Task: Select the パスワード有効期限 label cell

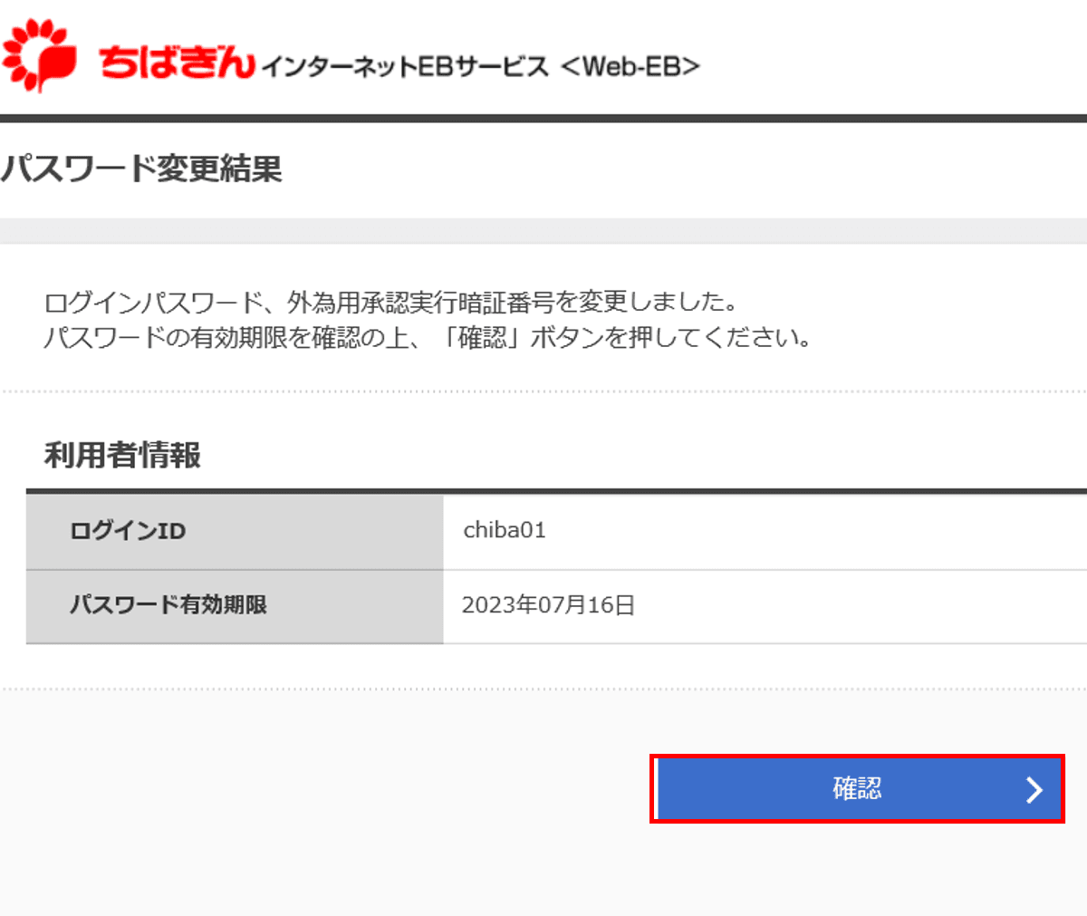Action: [234, 605]
